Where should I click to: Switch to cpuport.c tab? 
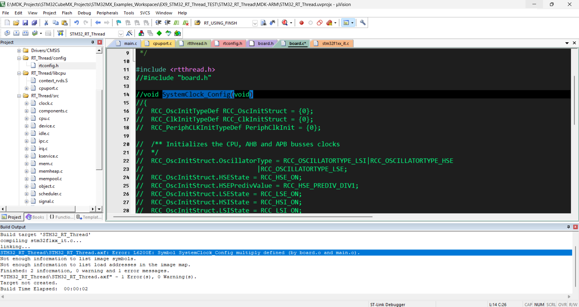click(x=159, y=43)
